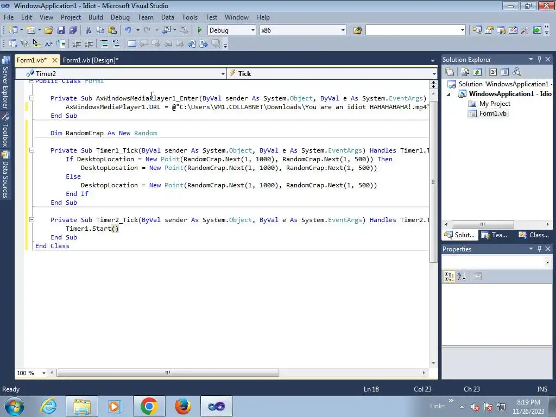Switch to Class View tab
The image size is (556, 417).
click(534, 235)
